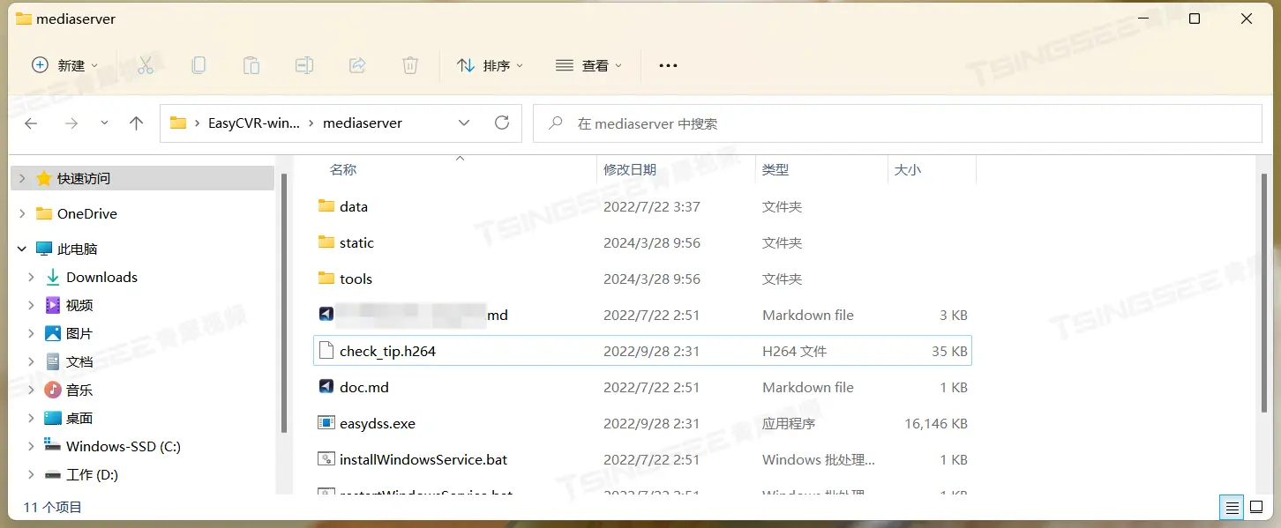Select 此电脑 in sidebar
This screenshot has width=1281, height=528.
pyautogui.click(x=78, y=249)
